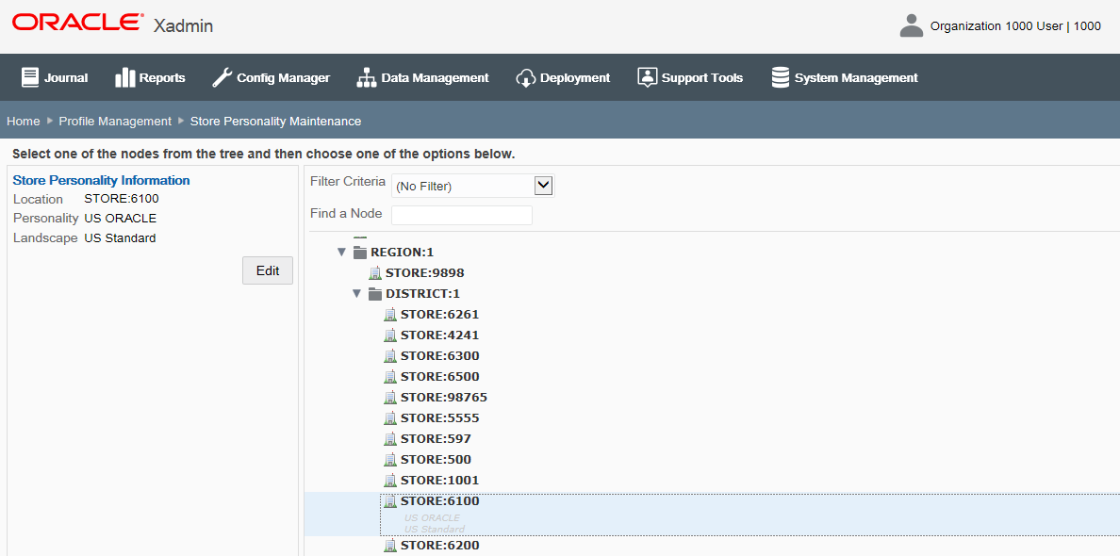The height and width of the screenshot is (556, 1120).
Task: Click the STORE:5555 building icon
Action: click(390, 417)
